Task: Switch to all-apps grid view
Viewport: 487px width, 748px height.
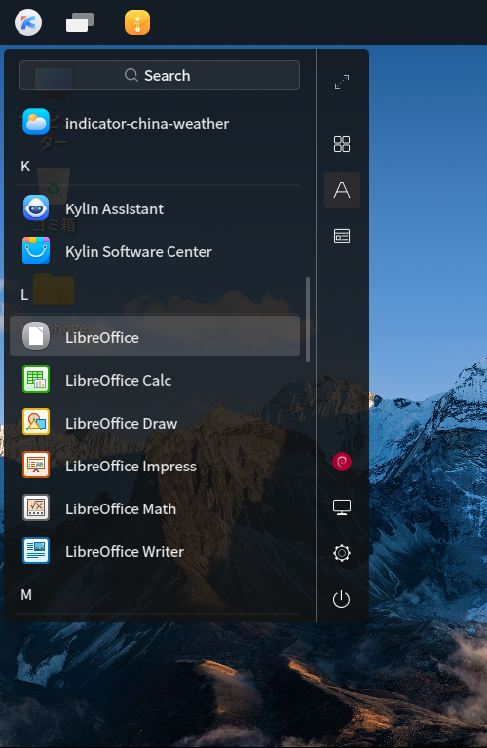Action: (342, 143)
